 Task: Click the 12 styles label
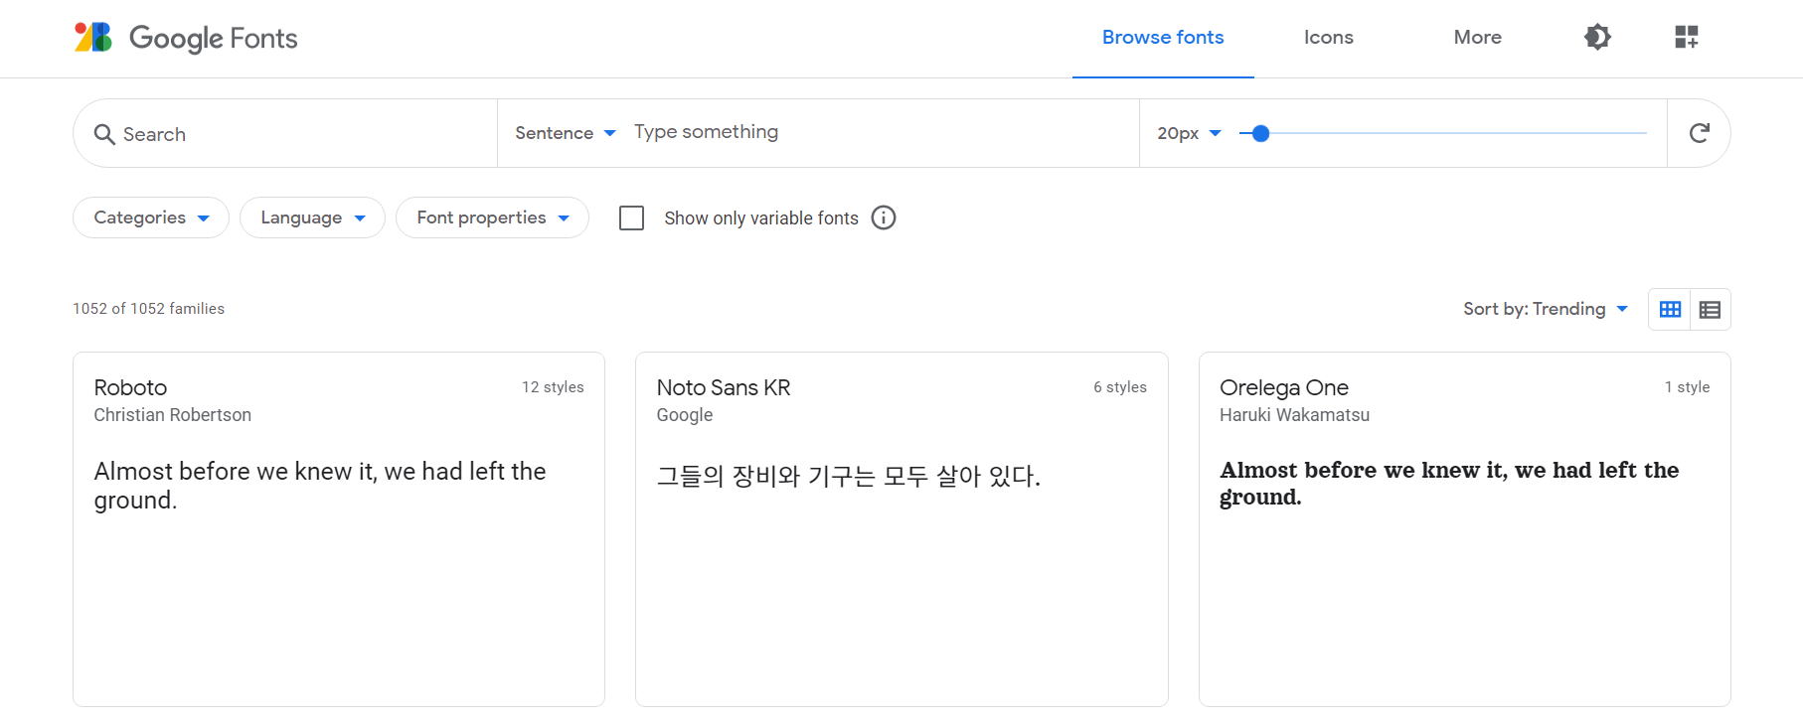click(553, 387)
